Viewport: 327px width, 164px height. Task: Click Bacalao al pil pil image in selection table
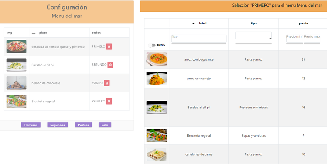coord(157,107)
